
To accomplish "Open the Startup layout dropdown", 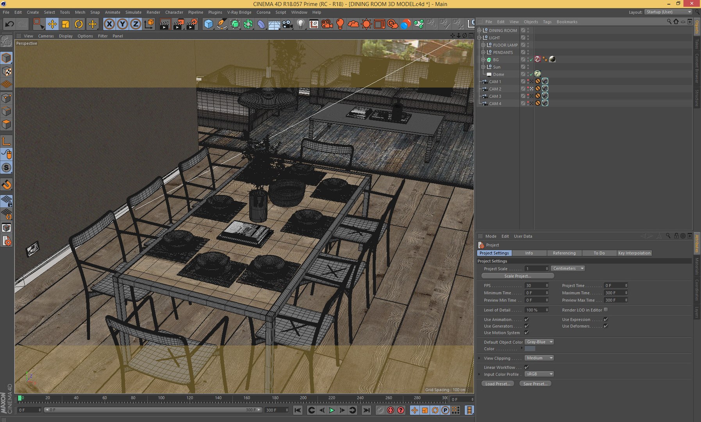I will [x=668, y=12].
